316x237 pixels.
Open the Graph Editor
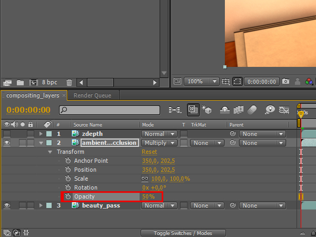(x=285, y=110)
